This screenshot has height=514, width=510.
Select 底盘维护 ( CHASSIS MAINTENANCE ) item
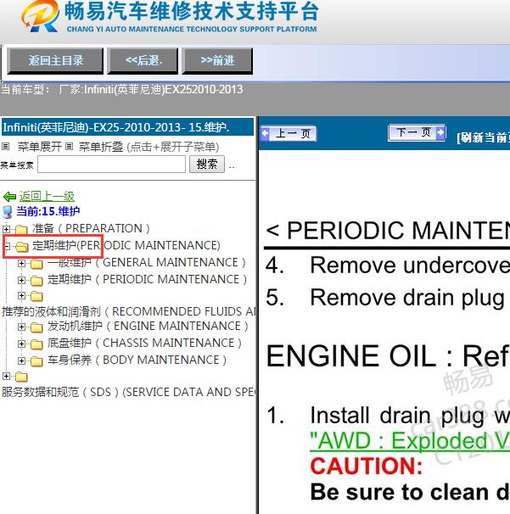144,343
